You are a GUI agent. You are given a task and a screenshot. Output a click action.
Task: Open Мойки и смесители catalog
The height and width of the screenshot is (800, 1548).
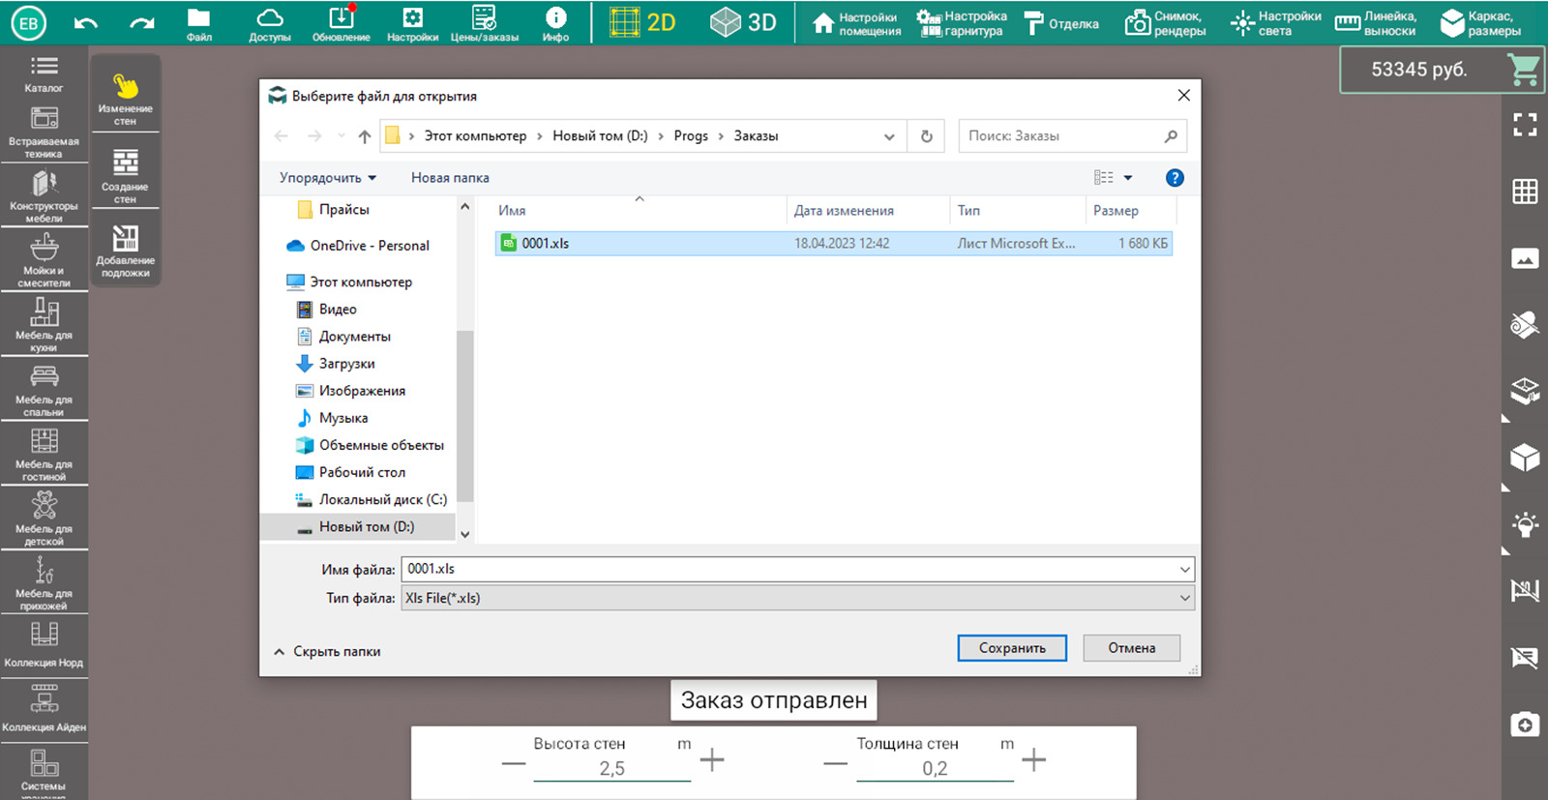44,260
